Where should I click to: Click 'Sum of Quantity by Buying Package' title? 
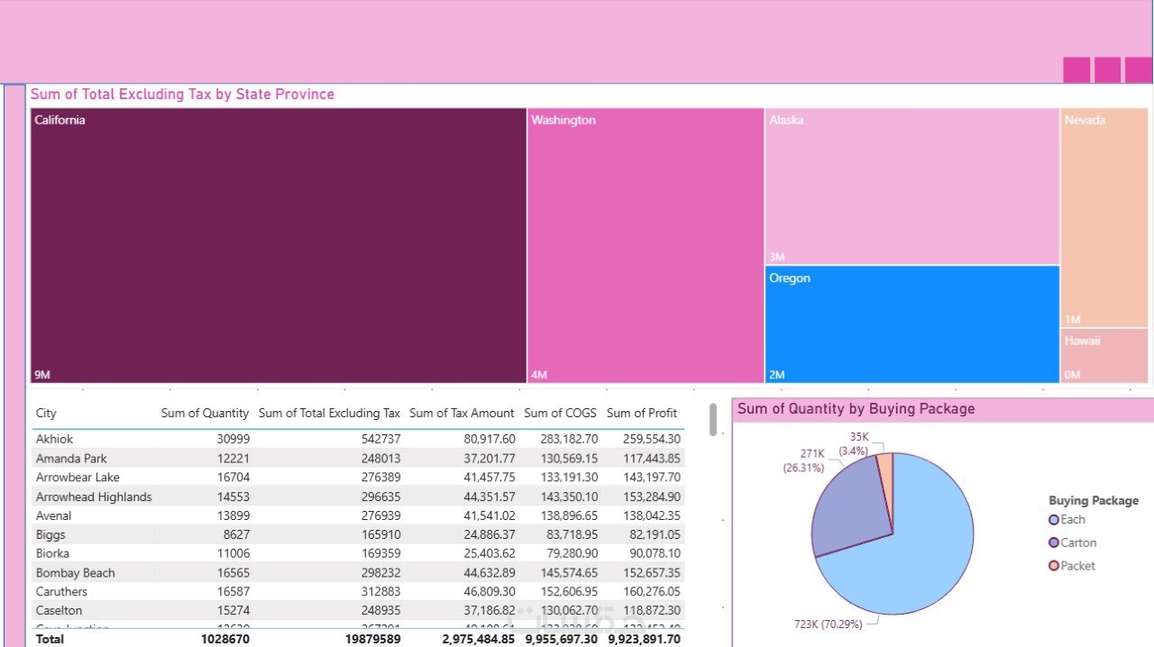click(x=856, y=409)
